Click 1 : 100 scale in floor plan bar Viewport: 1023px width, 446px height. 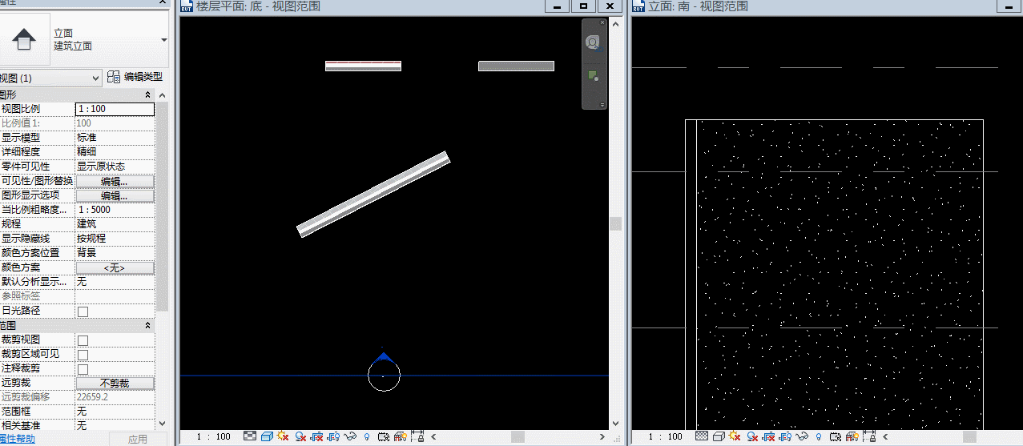pyautogui.click(x=214, y=436)
